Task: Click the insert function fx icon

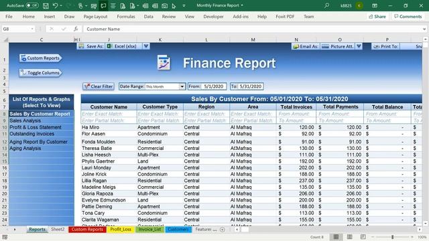Action: pos(76,29)
